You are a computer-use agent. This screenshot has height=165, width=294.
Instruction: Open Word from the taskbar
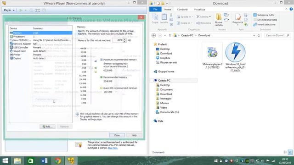(44, 161)
